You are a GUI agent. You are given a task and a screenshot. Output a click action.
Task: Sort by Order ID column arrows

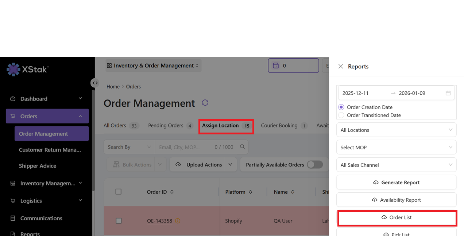[x=172, y=192]
